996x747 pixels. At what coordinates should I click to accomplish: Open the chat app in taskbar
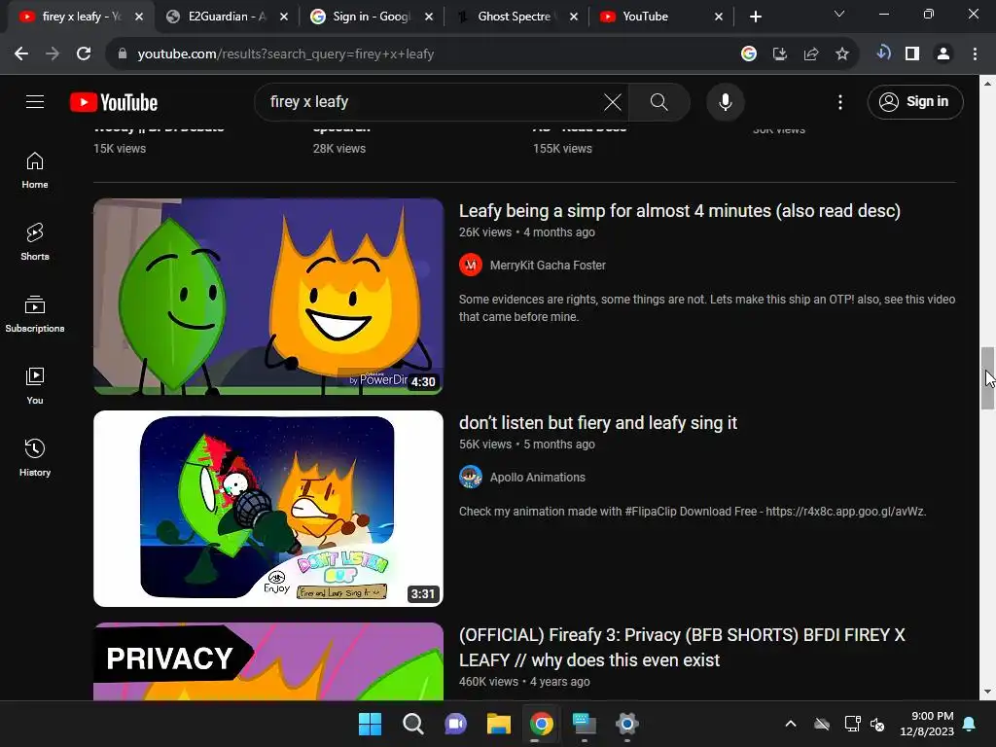[x=456, y=724]
